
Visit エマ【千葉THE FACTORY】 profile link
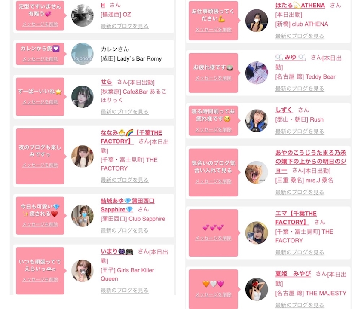pos(296,218)
